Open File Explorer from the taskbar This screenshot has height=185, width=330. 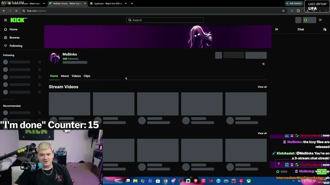(135, 181)
